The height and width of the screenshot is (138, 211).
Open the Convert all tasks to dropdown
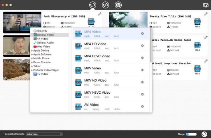point(44,134)
